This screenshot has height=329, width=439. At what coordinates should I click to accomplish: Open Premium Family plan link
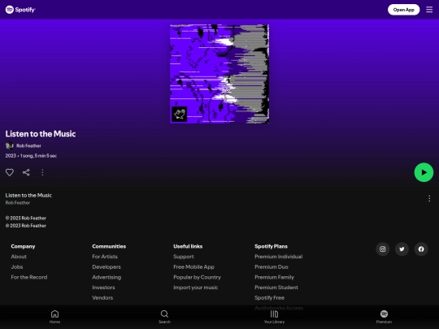coord(275,277)
